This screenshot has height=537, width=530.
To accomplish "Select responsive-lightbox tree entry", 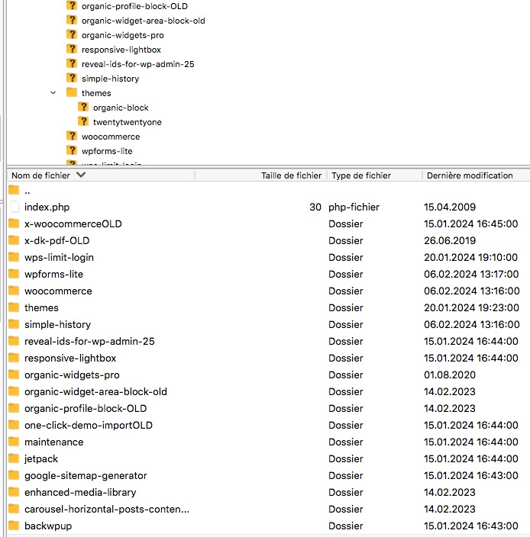I will [x=121, y=50].
